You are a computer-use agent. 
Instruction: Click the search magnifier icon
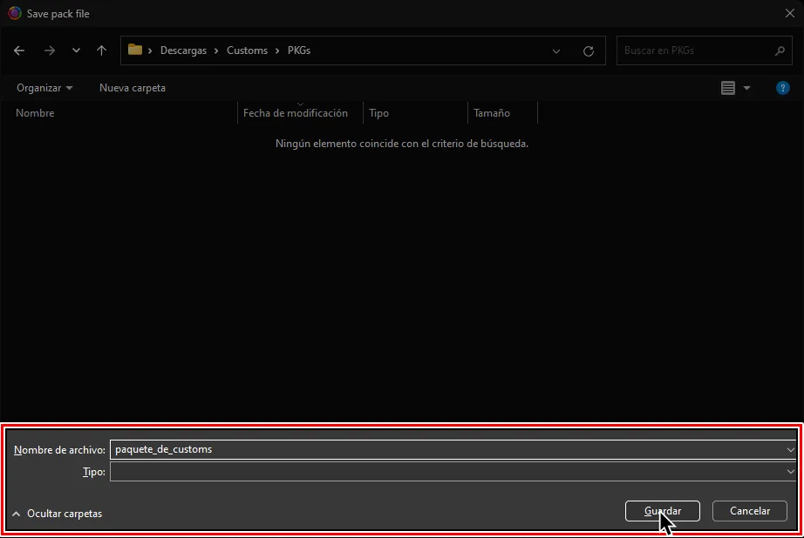tap(780, 50)
